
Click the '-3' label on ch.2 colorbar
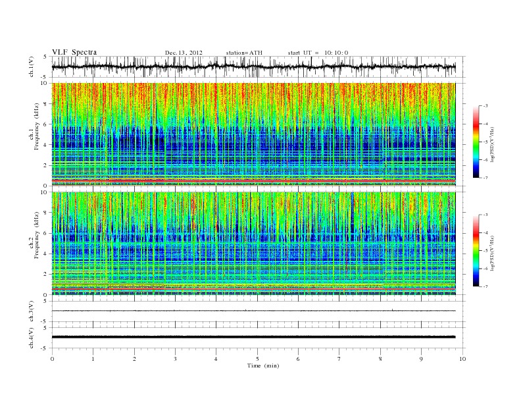click(x=485, y=215)
